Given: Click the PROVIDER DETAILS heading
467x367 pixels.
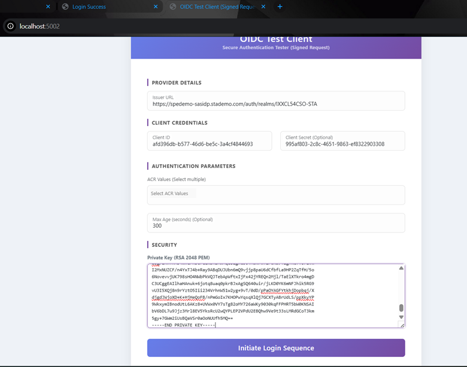Looking at the screenshot, I should pyautogui.click(x=177, y=82).
